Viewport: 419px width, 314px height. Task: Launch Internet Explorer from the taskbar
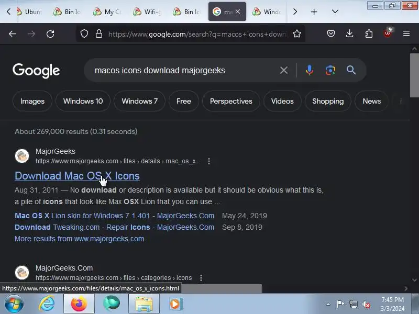pyautogui.click(x=47, y=304)
